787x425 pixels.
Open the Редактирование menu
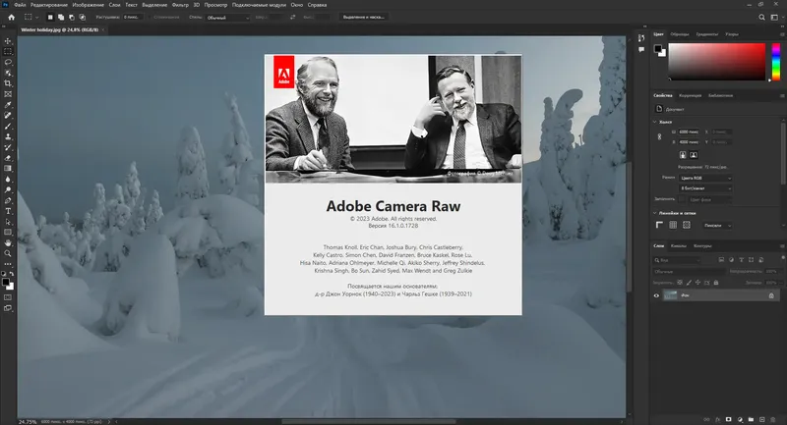pyautogui.click(x=48, y=5)
